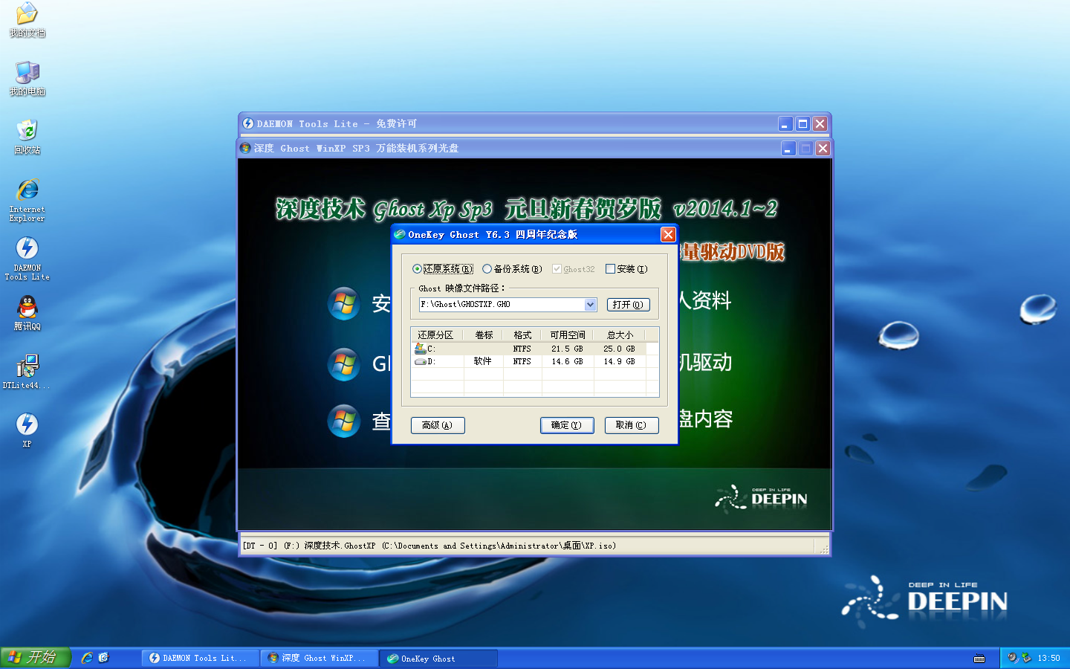Click the 可用空间 column header
Screen dimensions: 1070x669
pos(568,335)
